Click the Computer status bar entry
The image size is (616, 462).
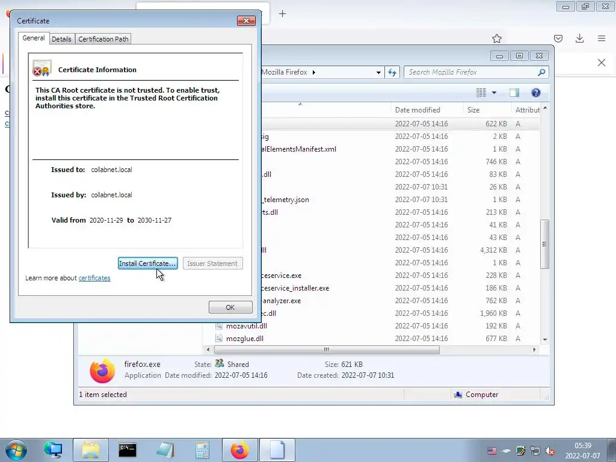pos(476,395)
